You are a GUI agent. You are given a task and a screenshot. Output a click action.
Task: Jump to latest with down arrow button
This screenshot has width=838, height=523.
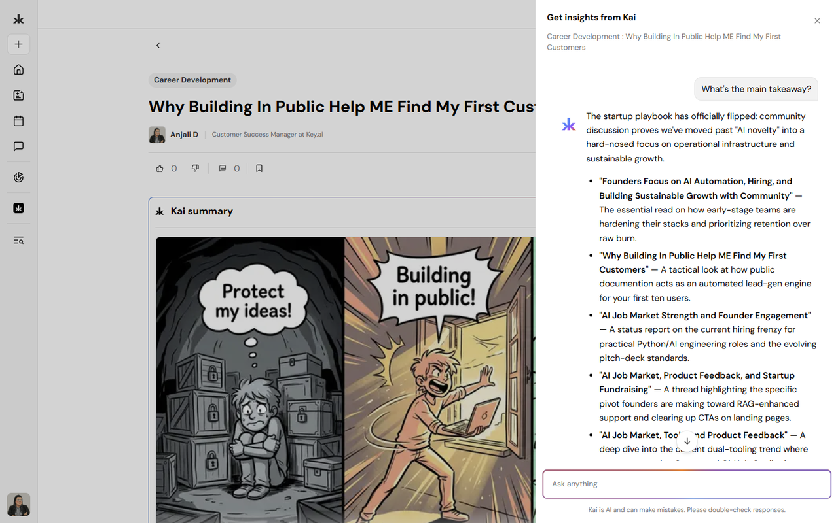tap(687, 441)
